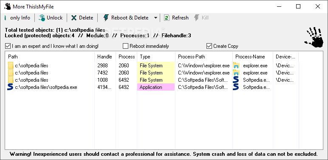Enable the Reboot immediately checkbox
The image size is (328, 160).
tap(125, 46)
